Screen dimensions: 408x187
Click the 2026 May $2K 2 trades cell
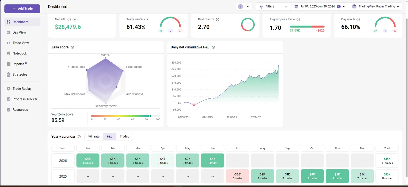(188, 161)
